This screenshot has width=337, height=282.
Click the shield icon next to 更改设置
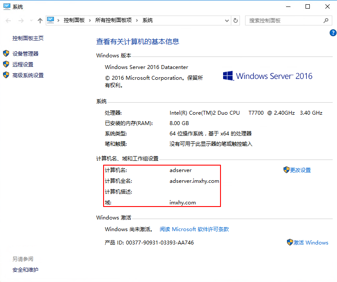point(286,170)
